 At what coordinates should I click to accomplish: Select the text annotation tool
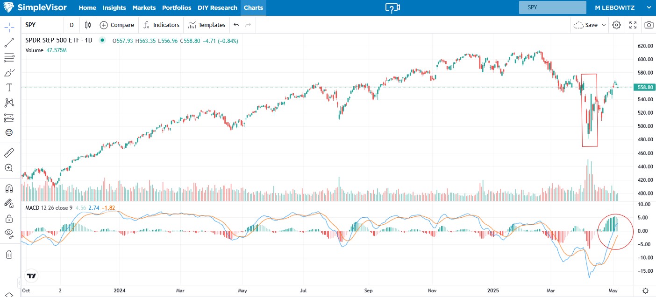tap(9, 88)
